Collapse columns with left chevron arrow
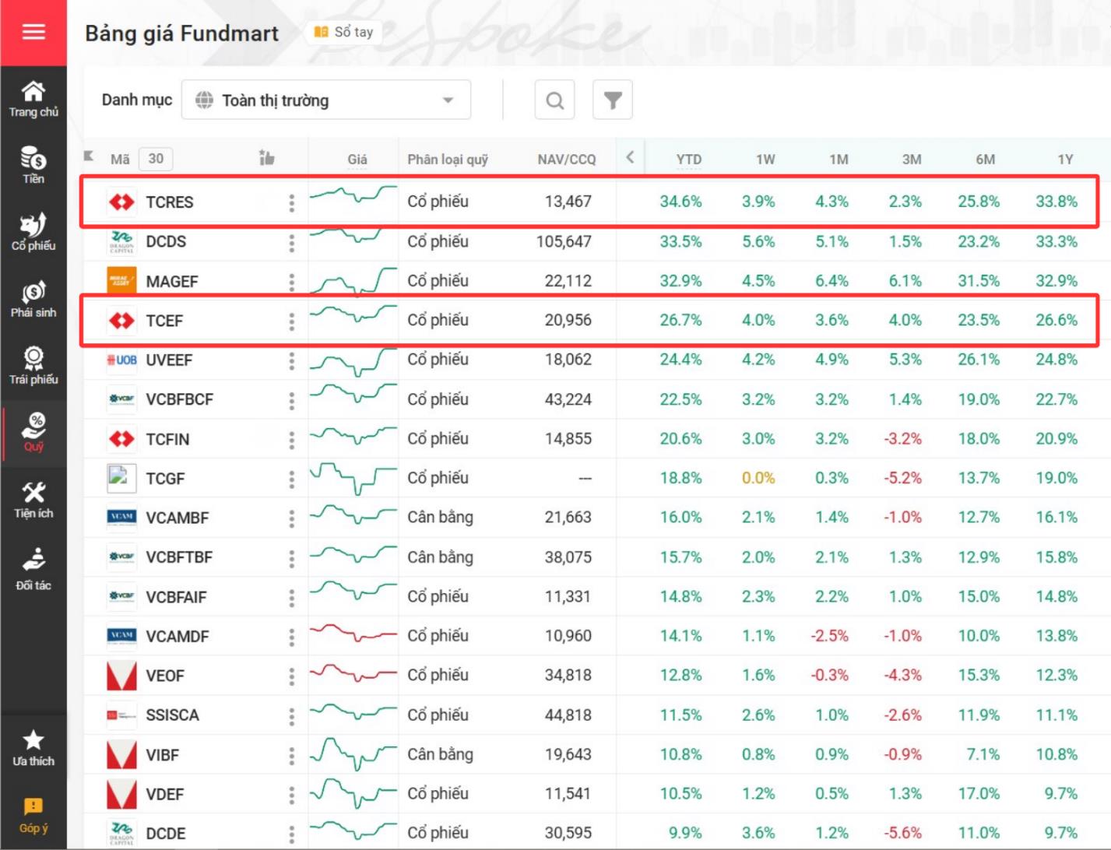Screen dimensions: 1111x850 [x=630, y=157]
